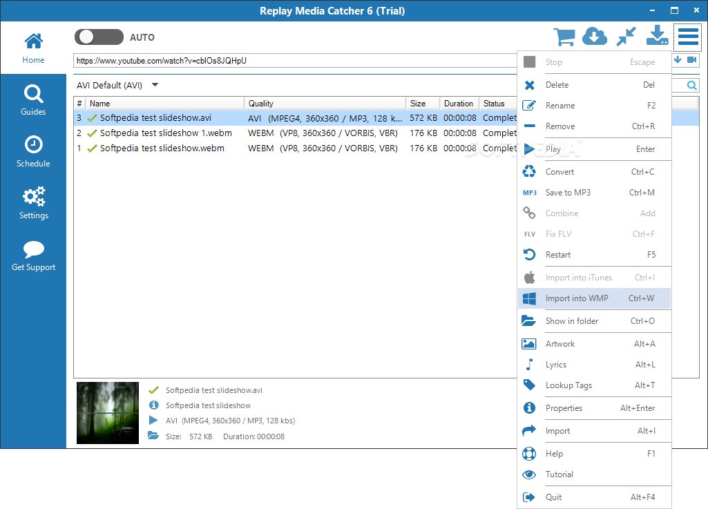Click the compact view arrows icon
This screenshot has height=509, width=708.
[626, 37]
